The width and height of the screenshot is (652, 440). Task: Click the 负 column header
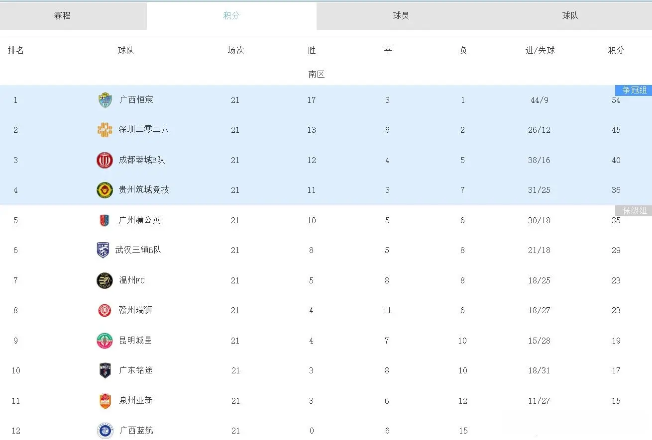463,51
